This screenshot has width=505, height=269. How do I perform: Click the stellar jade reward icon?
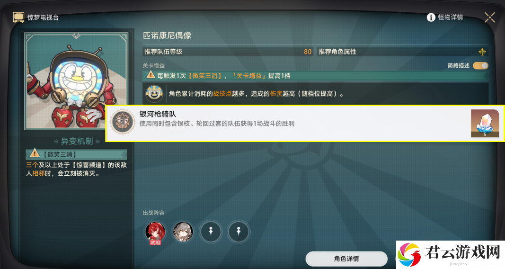pos(485,123)
